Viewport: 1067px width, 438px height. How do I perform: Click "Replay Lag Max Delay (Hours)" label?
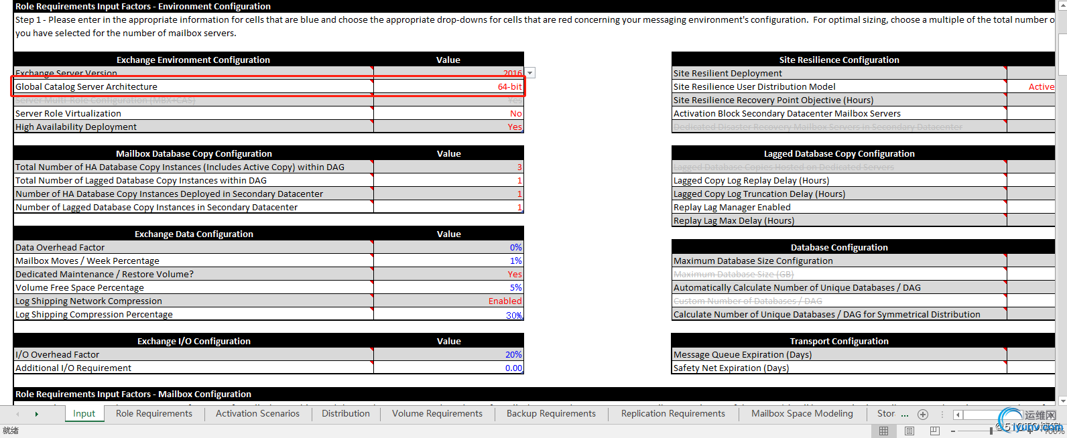click(x=734, y=220)
